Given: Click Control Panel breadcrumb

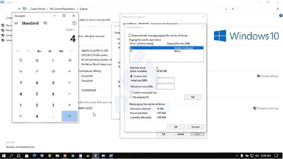Looking at the screenshot, I should tap(38, 9).
